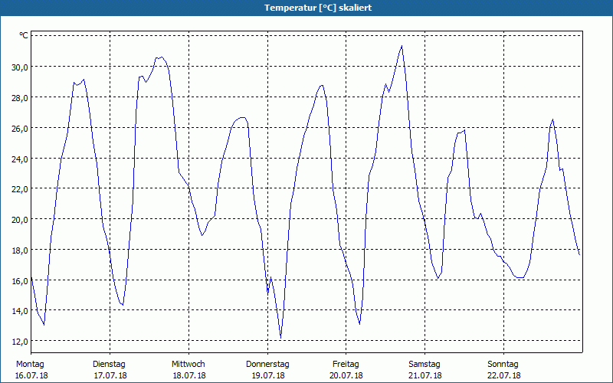Click the 28,0 axis value

20,98
